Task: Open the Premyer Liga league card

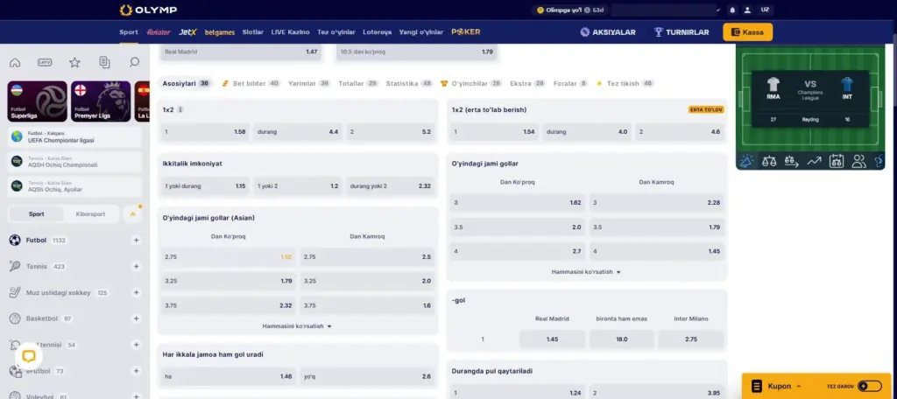Action: click(x=101, y=101)
